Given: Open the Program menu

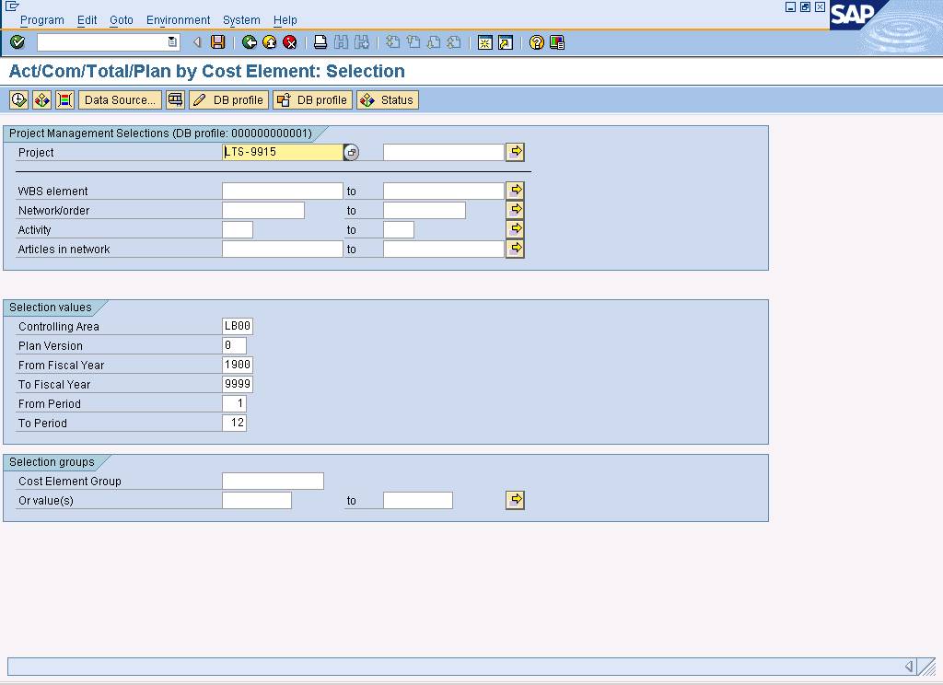Looking at the screenshot, I should coord(42,20).
